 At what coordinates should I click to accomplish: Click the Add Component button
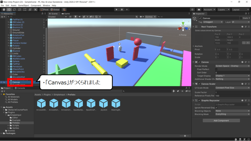click(x=221, y=120)
